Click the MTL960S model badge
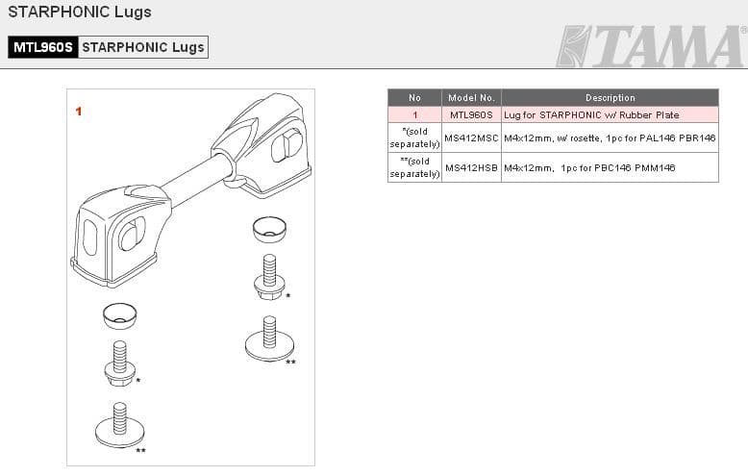The height and width of the screenshot is (476, 748). [43, 47]
